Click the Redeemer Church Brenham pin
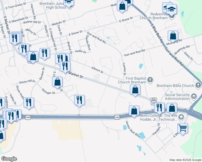The height and width of the screenshot is (162, 202). 171,16
